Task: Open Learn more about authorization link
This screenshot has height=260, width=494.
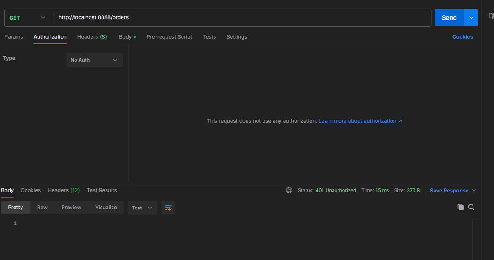Action: (360, 121)
